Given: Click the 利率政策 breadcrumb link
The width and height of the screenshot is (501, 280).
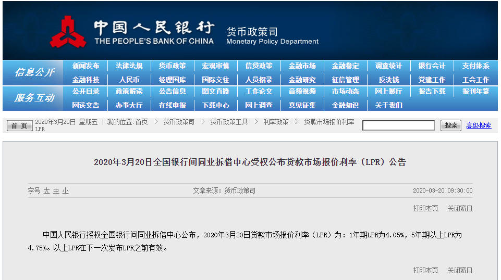Looking at the screenshot, I should (x=276, y=122).
